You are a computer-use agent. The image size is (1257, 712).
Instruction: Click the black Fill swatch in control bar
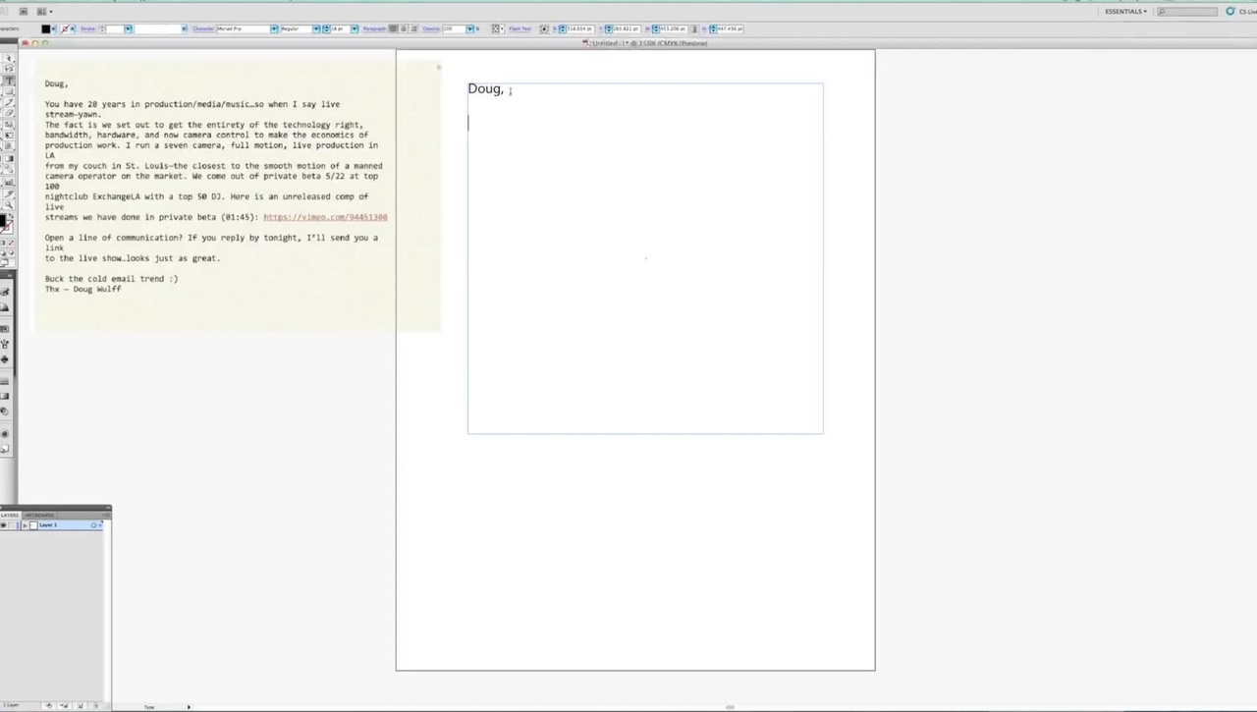pyautogui.click(x=45, y=28)
